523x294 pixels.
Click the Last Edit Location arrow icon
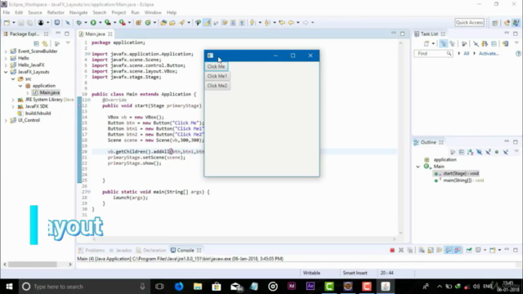tap(282, 22)
